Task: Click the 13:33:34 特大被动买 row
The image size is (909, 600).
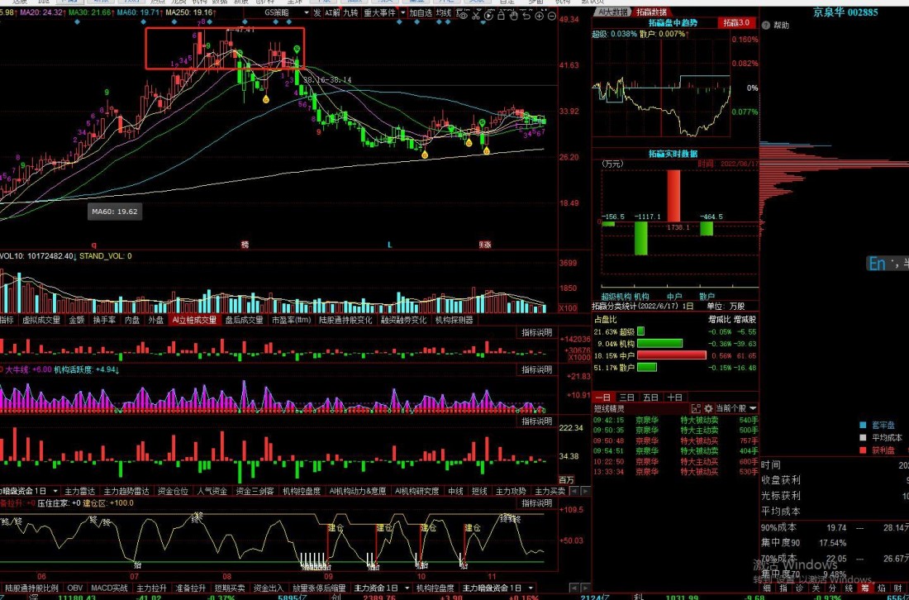Action: click(675, 472)
